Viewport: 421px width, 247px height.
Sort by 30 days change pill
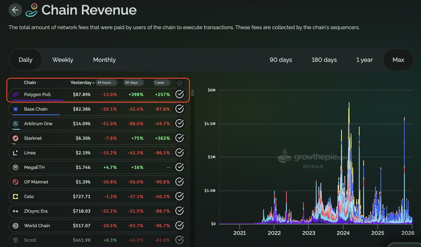coord(133,82)
